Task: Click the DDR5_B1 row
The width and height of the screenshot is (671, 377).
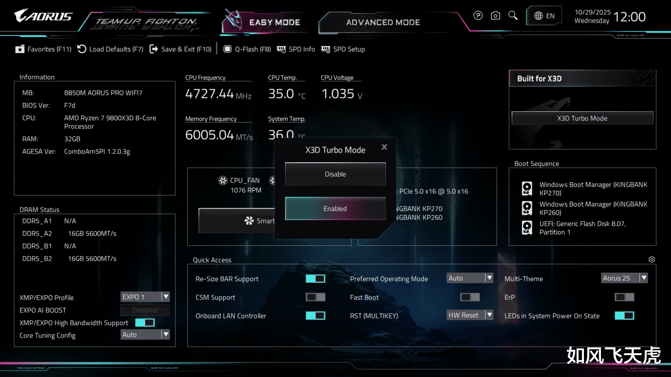Action: tap(49, 246)
